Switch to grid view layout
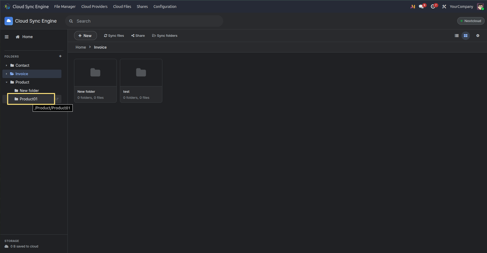The width and height of the screenshot is (487, 253). click(466, 36)
